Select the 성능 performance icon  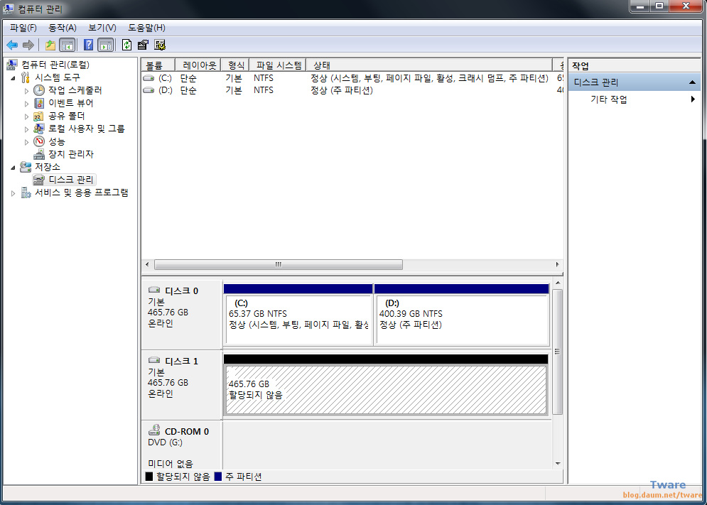click(x=39, y=141)
